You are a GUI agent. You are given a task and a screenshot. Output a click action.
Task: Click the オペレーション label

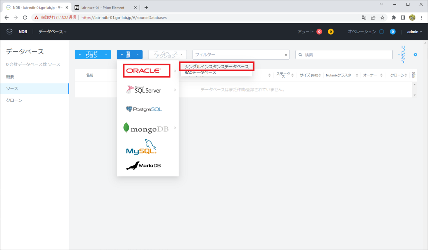pyautogui.click(x=362, y=32)
